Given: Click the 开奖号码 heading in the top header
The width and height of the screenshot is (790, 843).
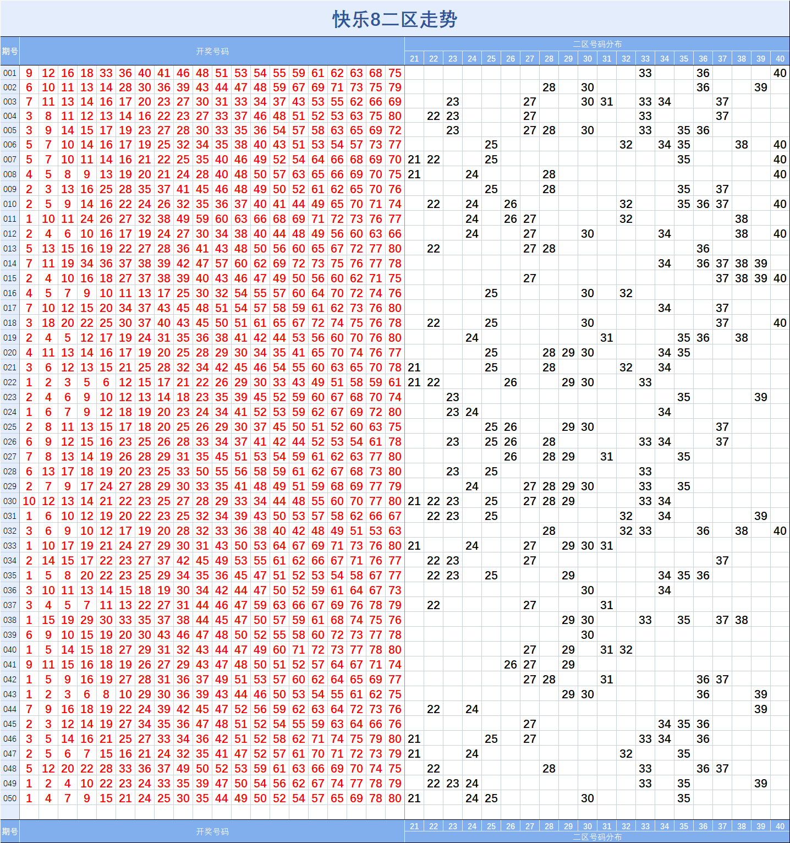Looking at the screenshot, I should coord(212,51).
